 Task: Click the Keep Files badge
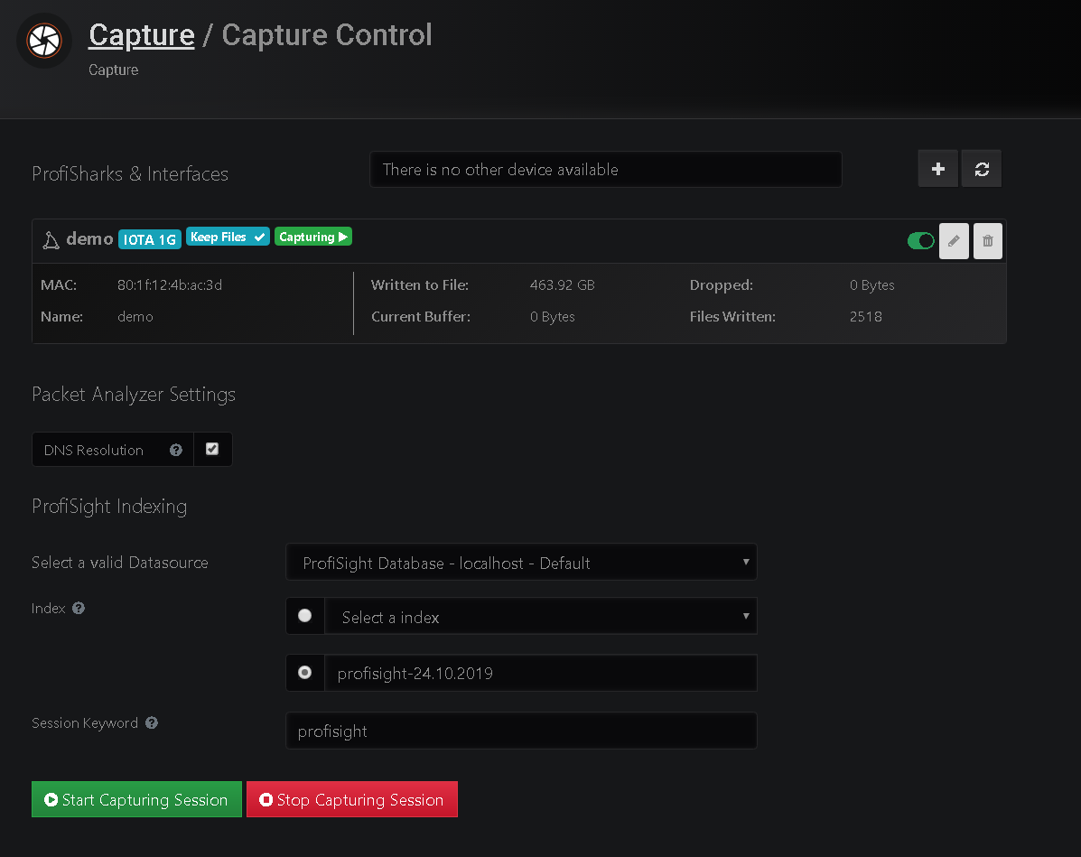point(228,237)
